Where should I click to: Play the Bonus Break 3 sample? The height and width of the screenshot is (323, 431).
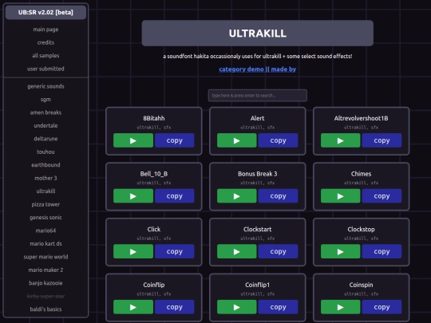[x=237, y=196]
